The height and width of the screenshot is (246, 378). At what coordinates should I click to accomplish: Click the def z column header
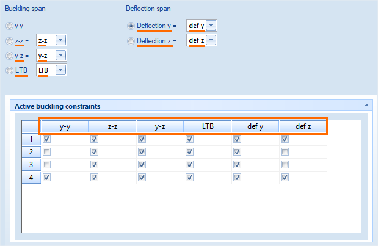pyautogui.click(x=303, y=126)
